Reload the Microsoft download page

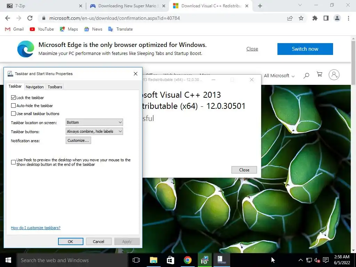[x=30, y=18]
